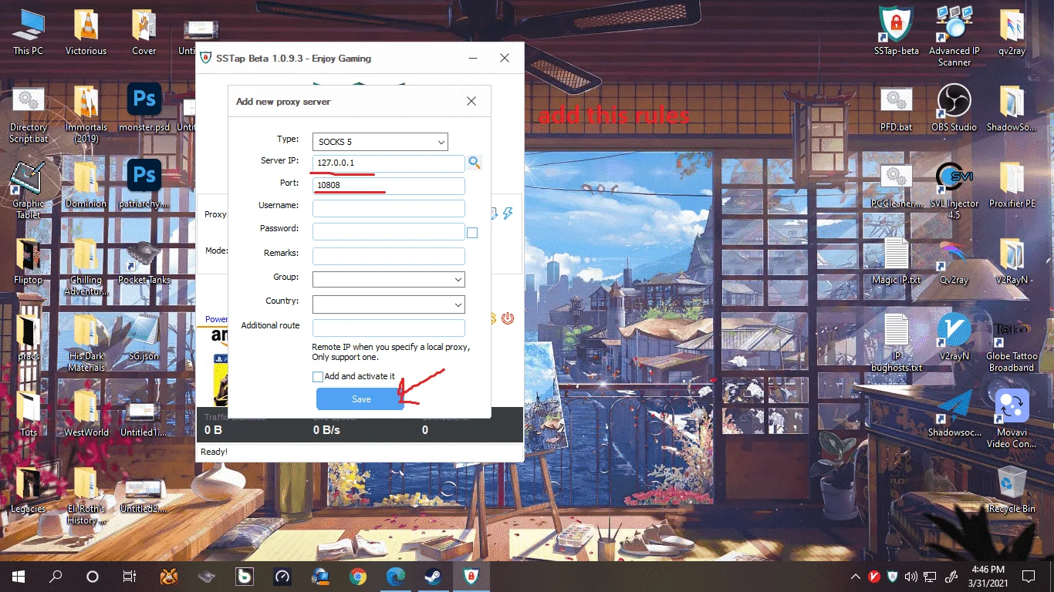
Task: Open SVL Injector 4.5 shortcut
Action: tap(954, 190)
